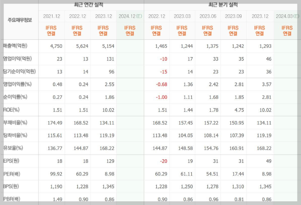Select the BPS(원) row label
This screenshot has height=205, width=301.
(11, 186)
